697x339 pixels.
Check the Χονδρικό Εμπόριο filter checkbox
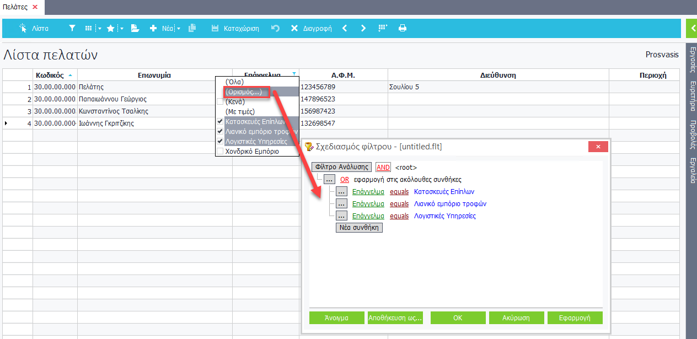pyautogui.click(x=220, y=151)
